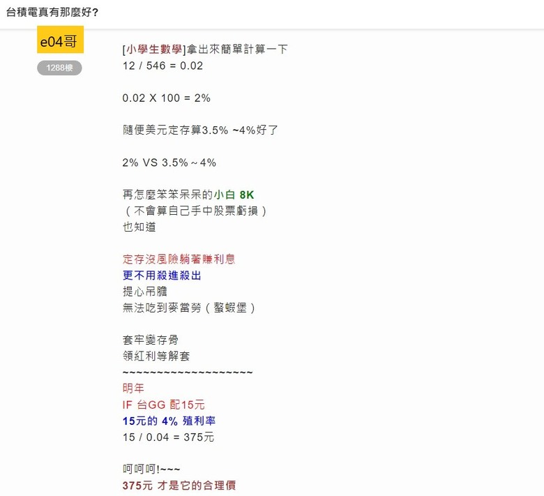Click the 套牢變存骨 line
The width and height of the screenshot is (544, 496).
[x=151, y=340]
